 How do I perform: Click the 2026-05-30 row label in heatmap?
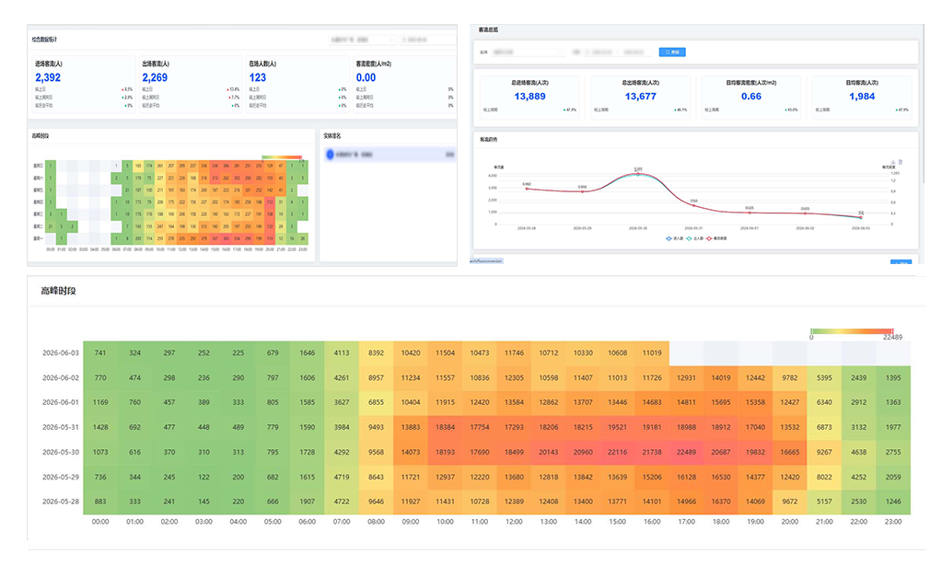pos(61,452)
